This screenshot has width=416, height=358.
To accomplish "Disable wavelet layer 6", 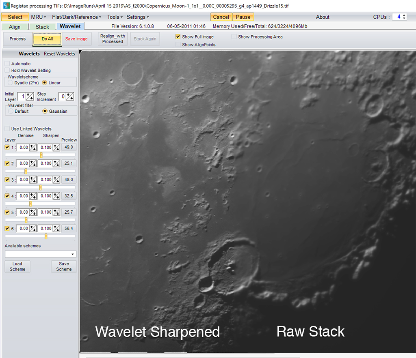I will click(7, 228).
